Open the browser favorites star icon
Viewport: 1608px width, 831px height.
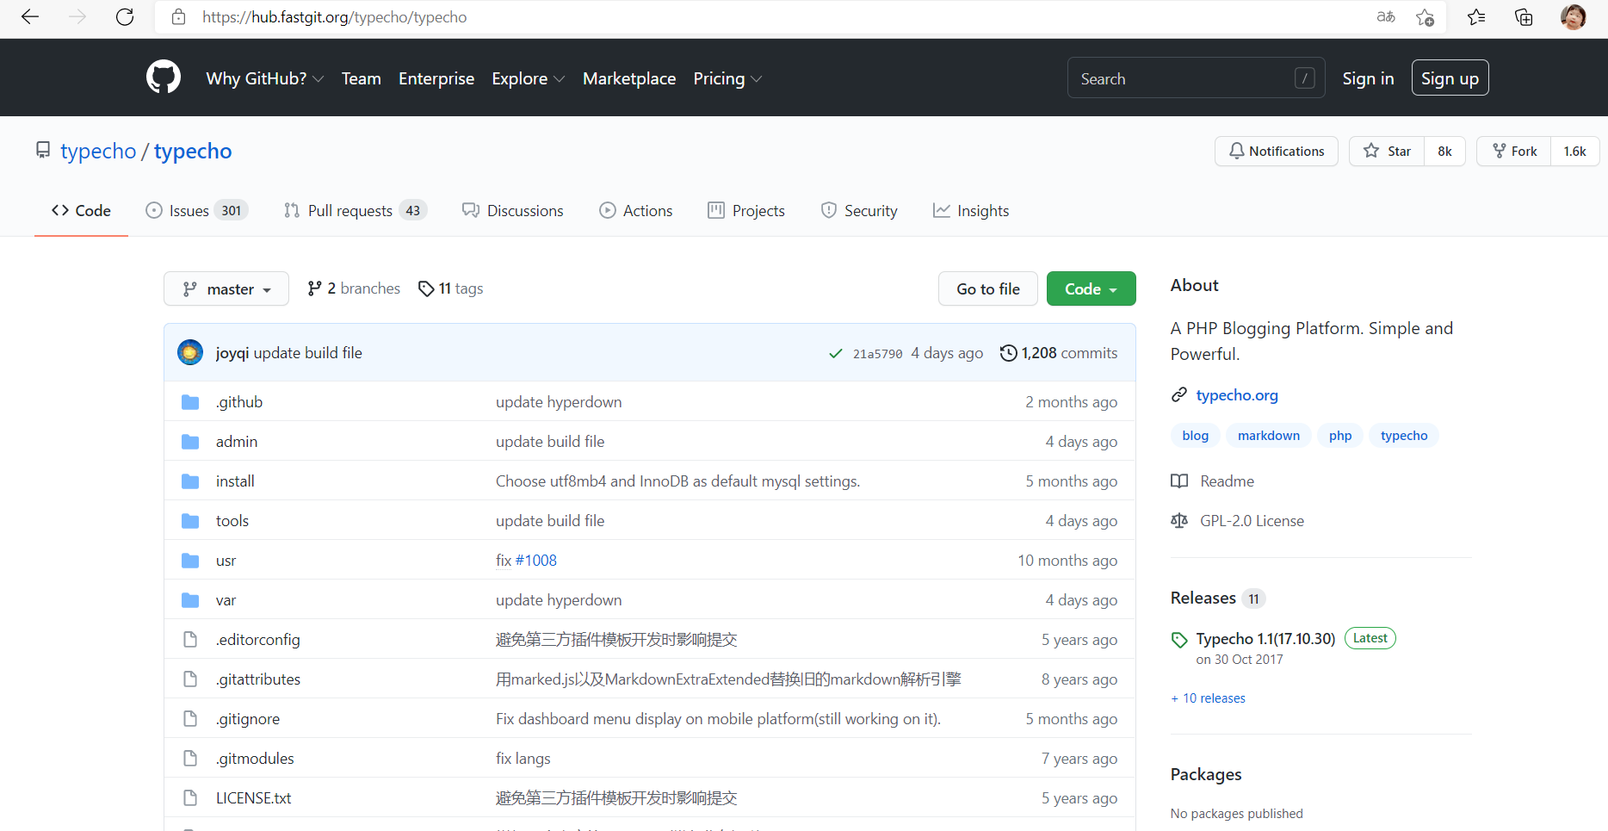[1476, 17]
